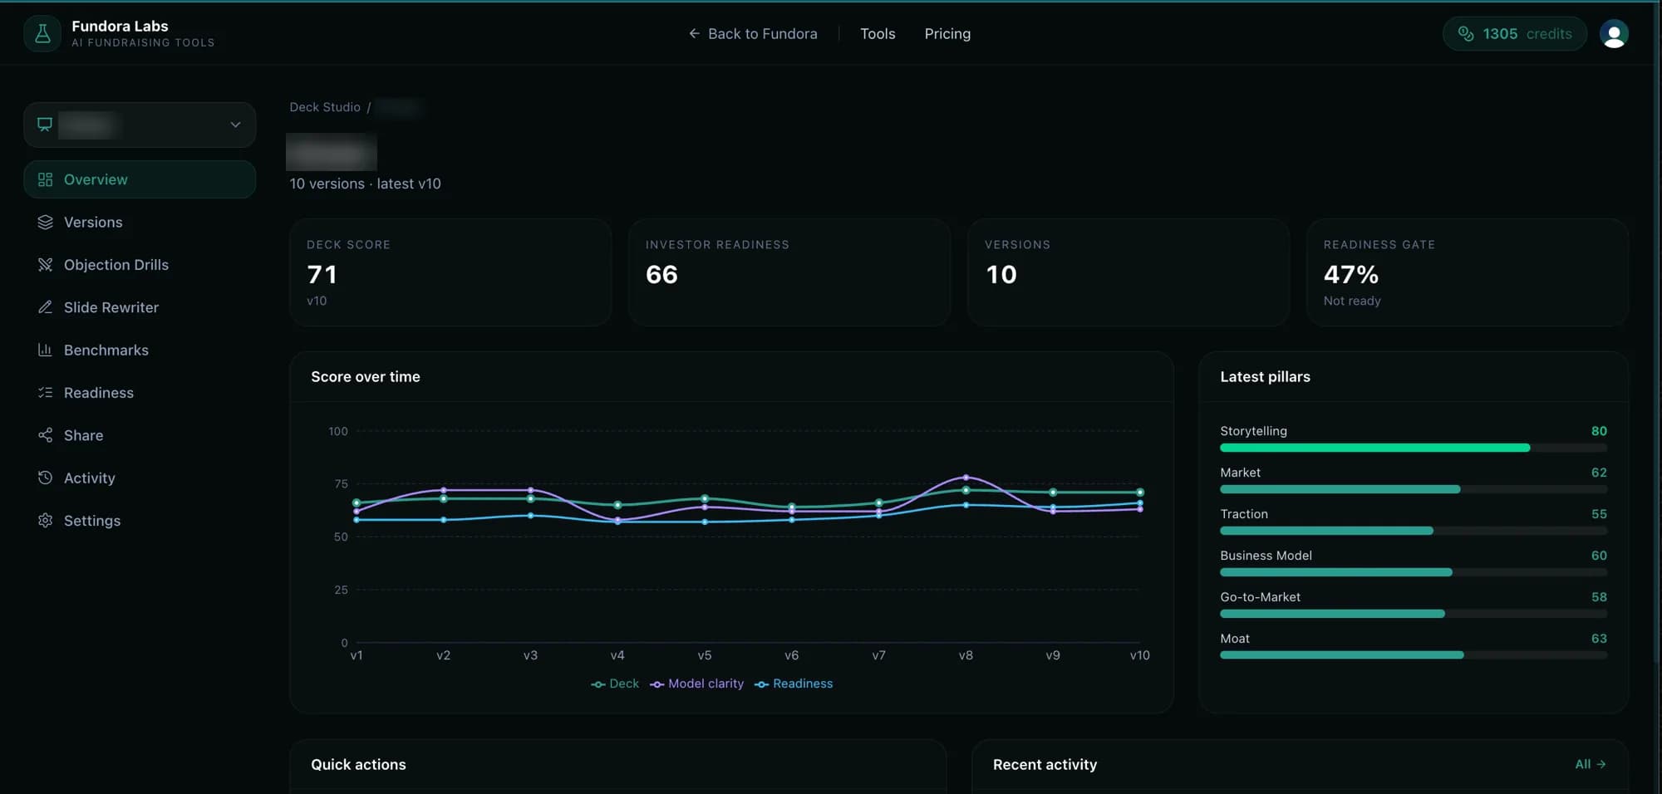Image resolution: width=1662 pixels, height=794 pixels.
Task: Click the v10 label on the chart axis
Action: (1140, 655)
